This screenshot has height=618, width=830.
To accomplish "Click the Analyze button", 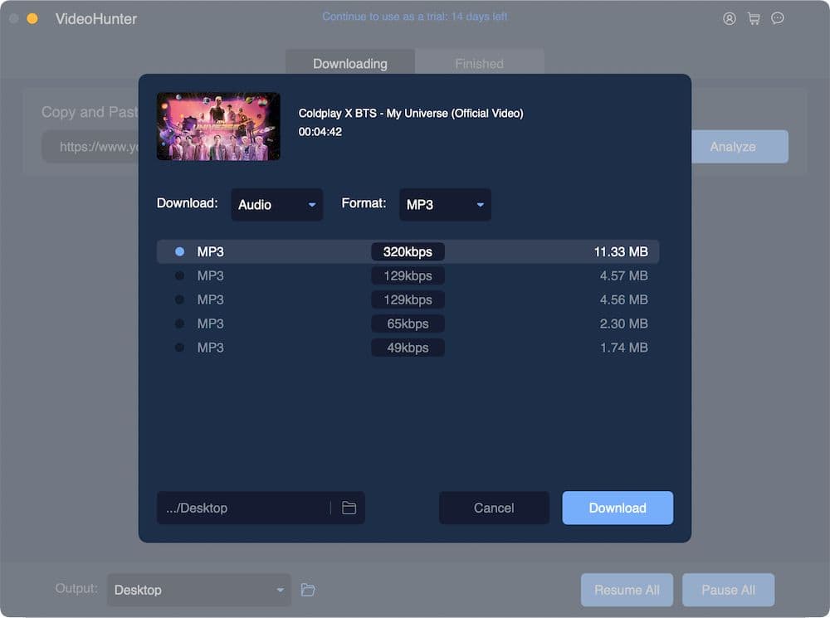I will (740, 147).
